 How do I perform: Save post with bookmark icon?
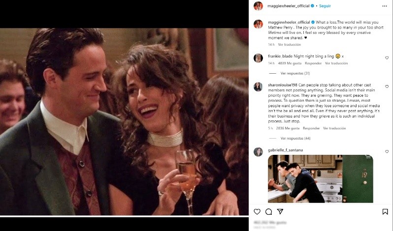[385, 212]
